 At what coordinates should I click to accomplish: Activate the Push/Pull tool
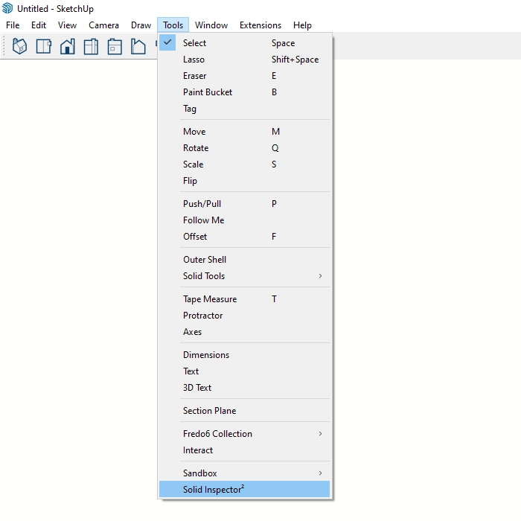tap(245, 204)
